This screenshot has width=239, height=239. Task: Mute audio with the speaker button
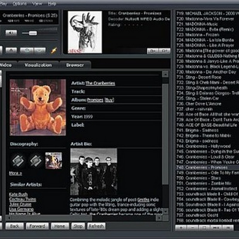click(11, 33)
